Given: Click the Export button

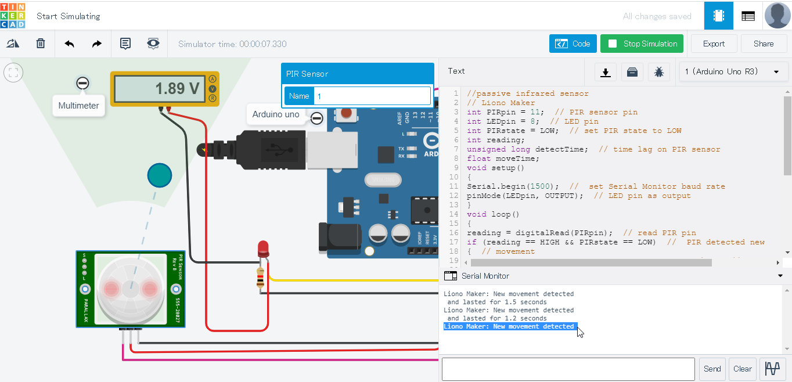Looking at the screenshot, I should tap(714, 43).
